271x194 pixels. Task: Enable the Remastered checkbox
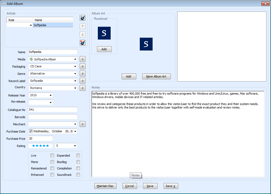(x=52, y=168)
